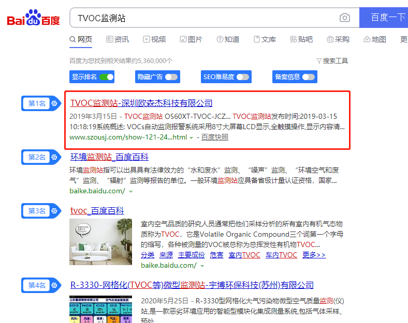Click the link icon on 第1名 badge
This screenshot has width=408, height=323.
(x=54, y=103)
